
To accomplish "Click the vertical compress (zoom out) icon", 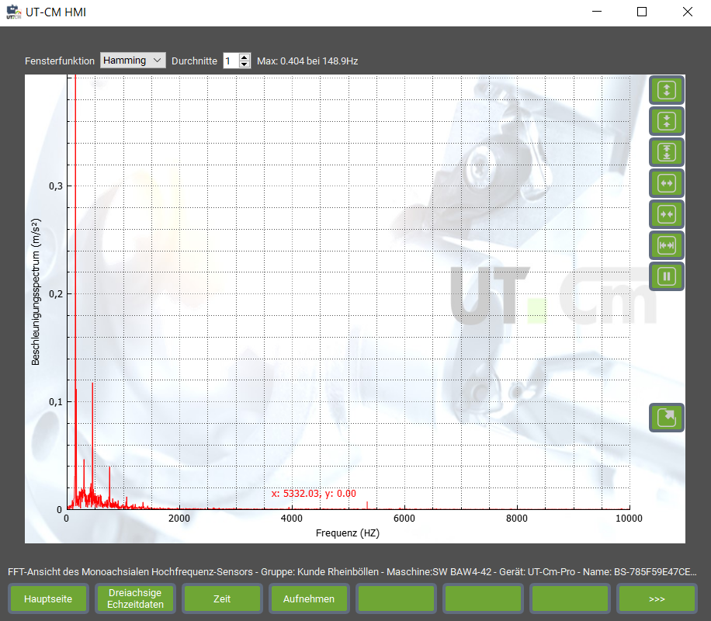I will pos(667,121).
